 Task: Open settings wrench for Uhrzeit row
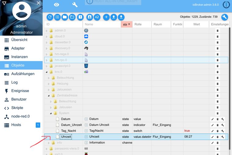pos(223,137)
